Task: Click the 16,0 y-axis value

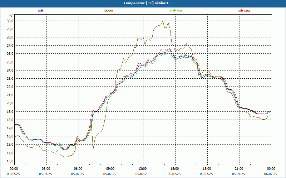Action: pos(10,136)
